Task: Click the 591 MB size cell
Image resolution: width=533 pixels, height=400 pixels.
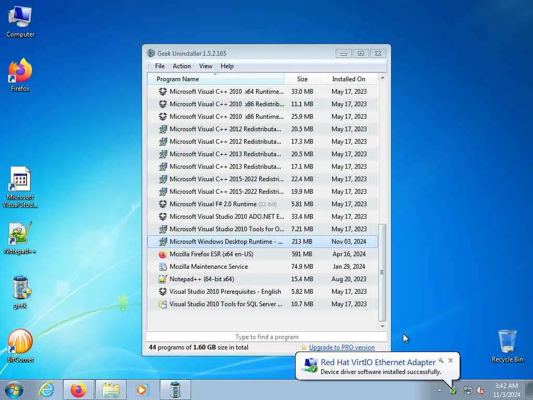Action: click(x=302, y=254)
